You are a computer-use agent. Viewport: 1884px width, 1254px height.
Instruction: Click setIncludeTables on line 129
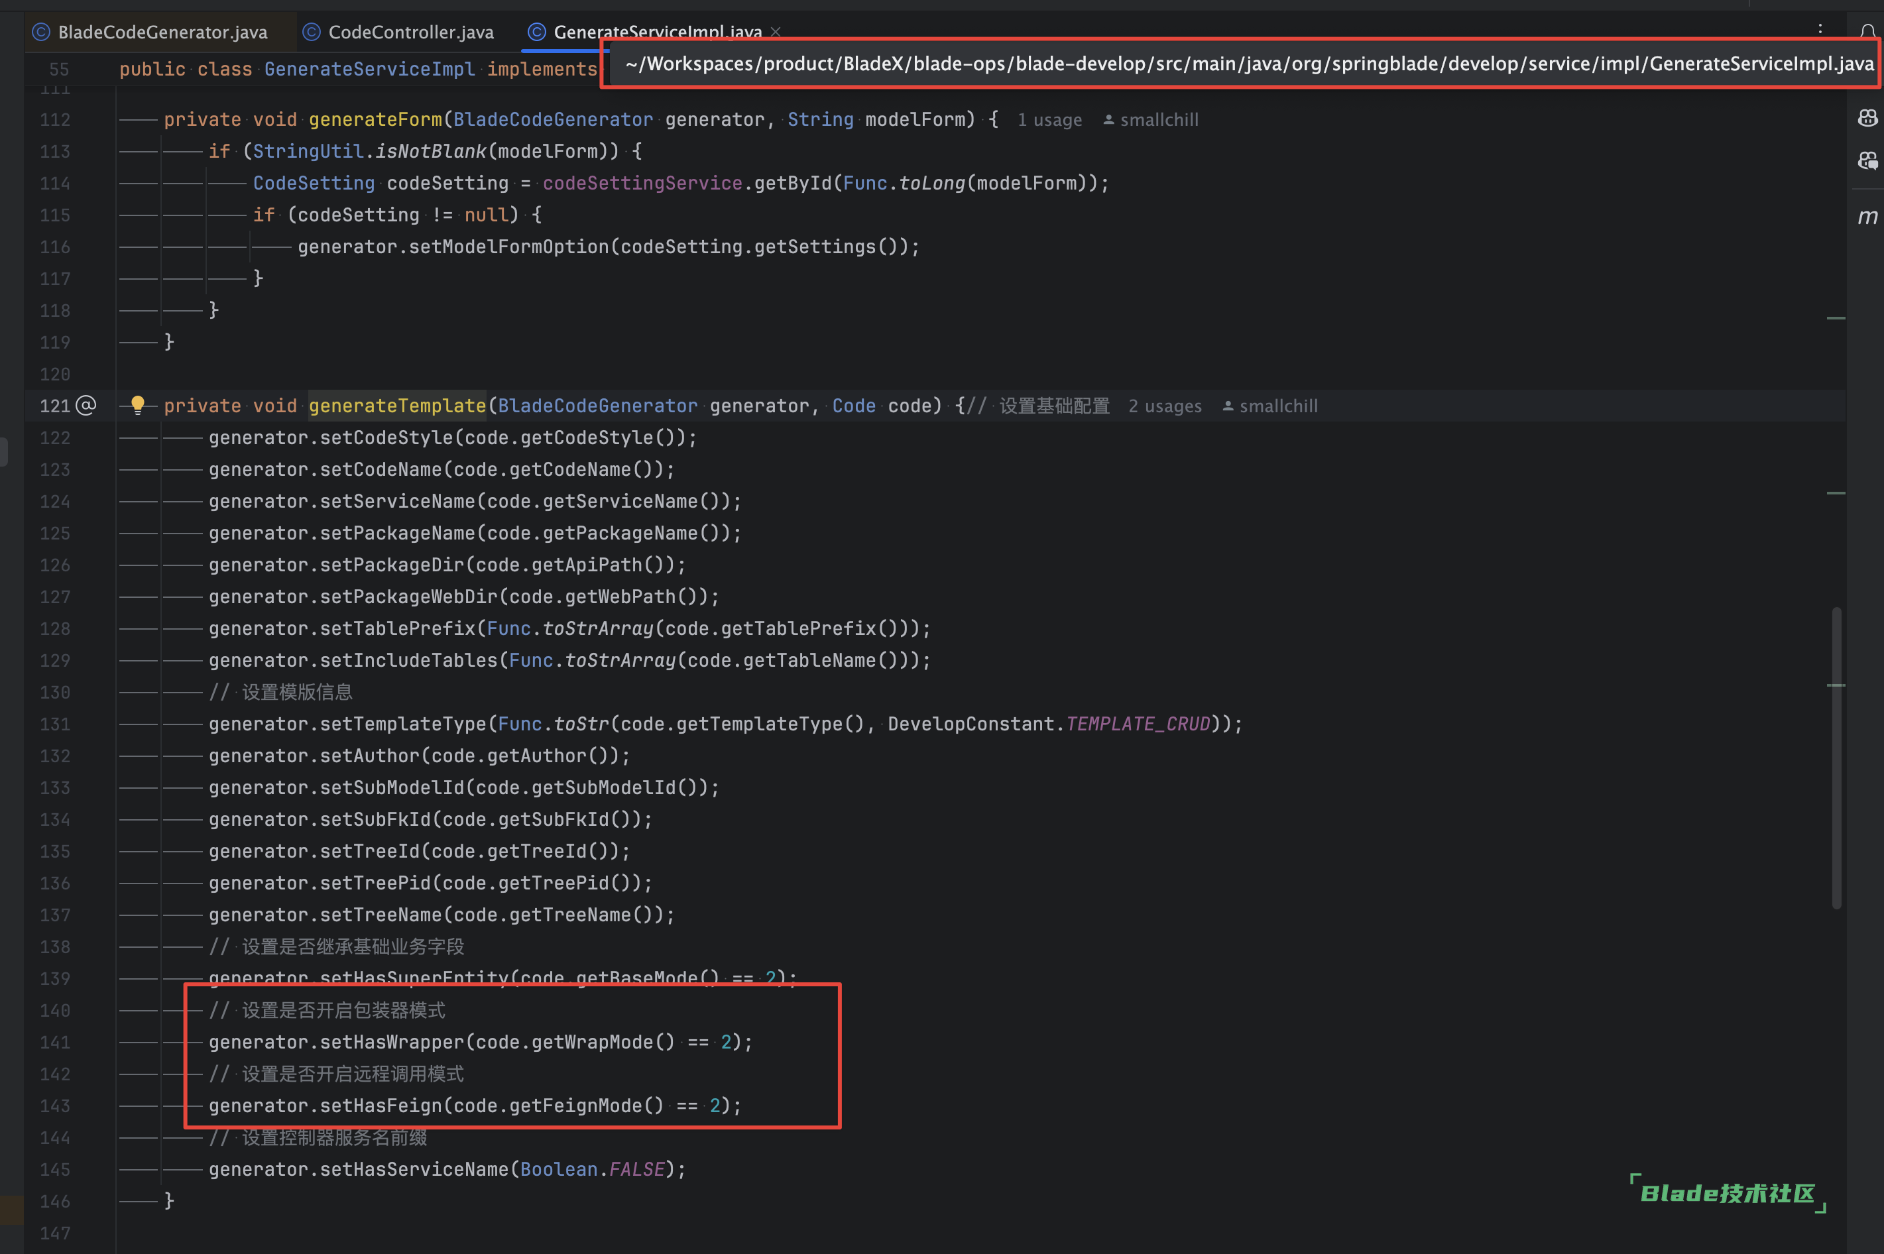point(408,661)
